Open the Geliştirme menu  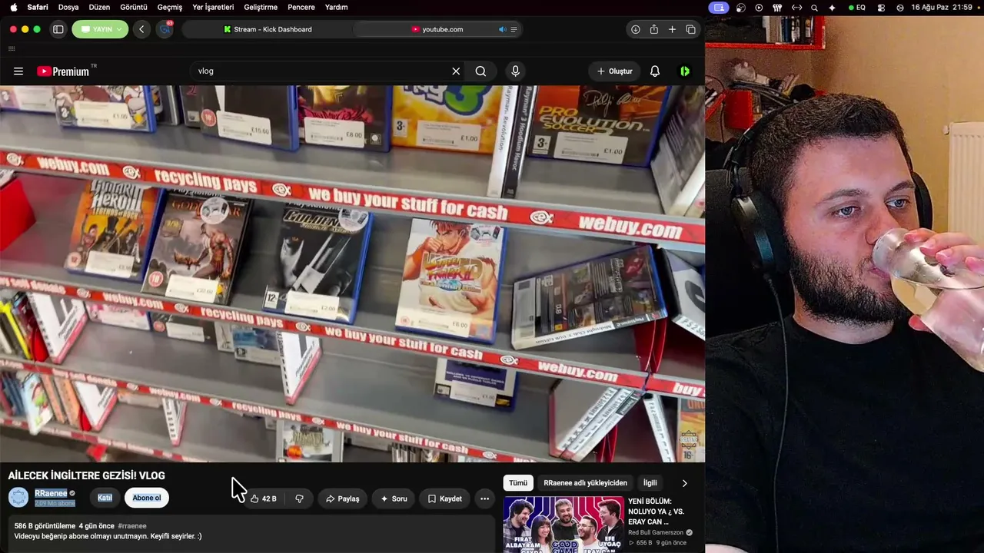[261, 7]
